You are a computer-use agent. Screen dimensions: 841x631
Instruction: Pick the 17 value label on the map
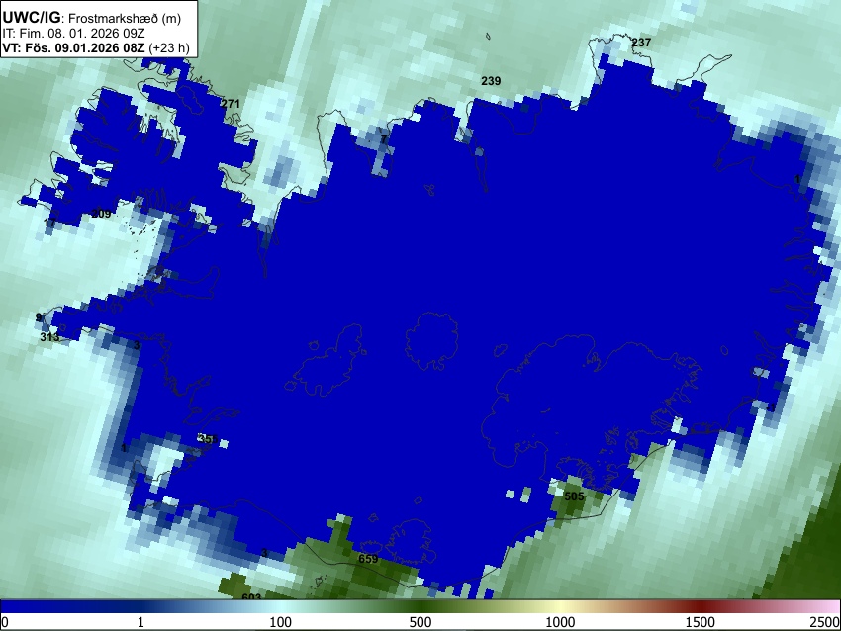pos(49,223)
